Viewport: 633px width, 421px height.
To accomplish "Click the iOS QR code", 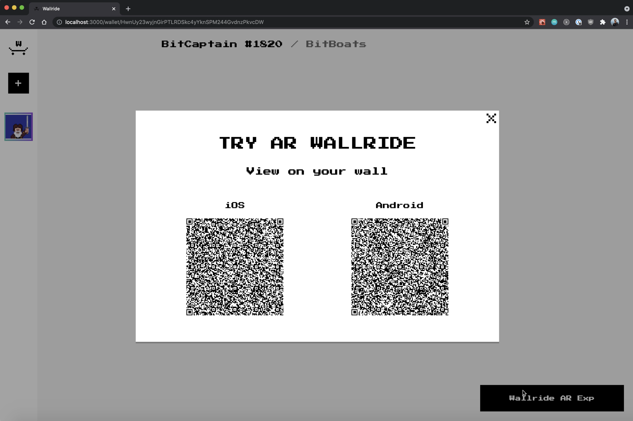I will [x=235, y=267].
